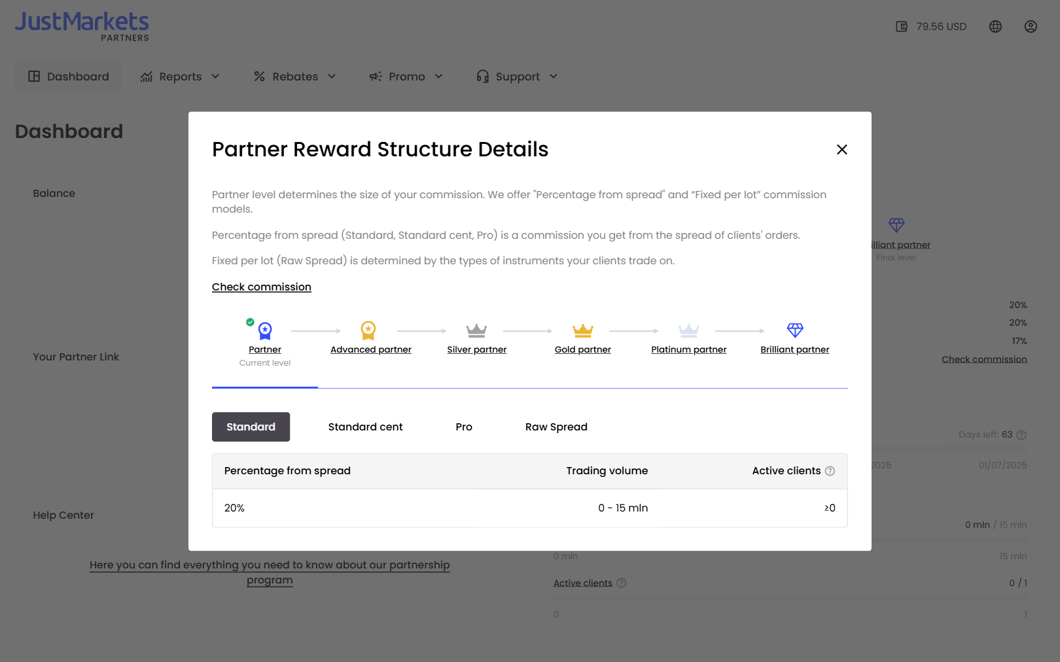Select the Partner level link
This screenshot has width=1060, height=662.
coord(265,349)
